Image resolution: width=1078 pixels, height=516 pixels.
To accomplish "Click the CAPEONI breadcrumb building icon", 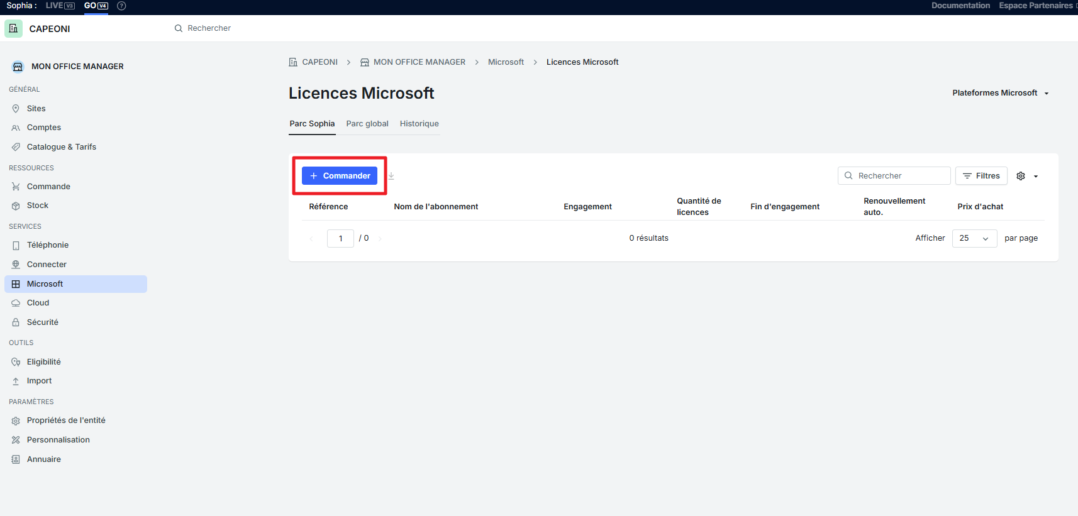I will (293, 62).
